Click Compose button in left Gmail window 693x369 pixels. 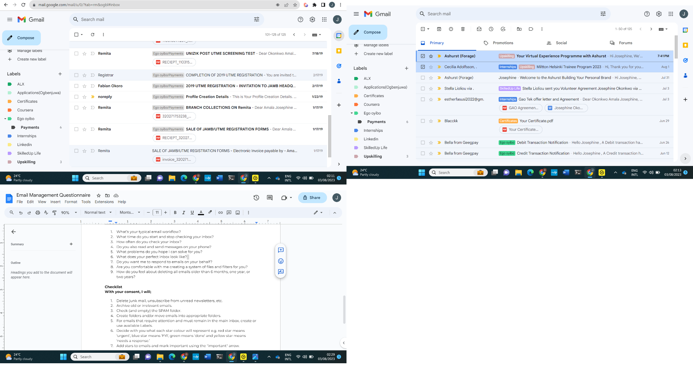[21, 38]
